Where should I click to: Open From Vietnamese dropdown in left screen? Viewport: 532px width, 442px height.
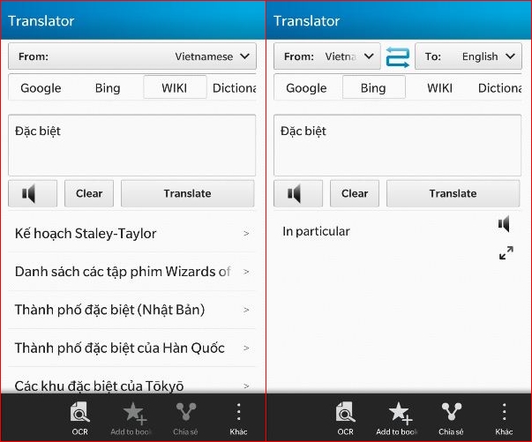click(x=132, y=56)
